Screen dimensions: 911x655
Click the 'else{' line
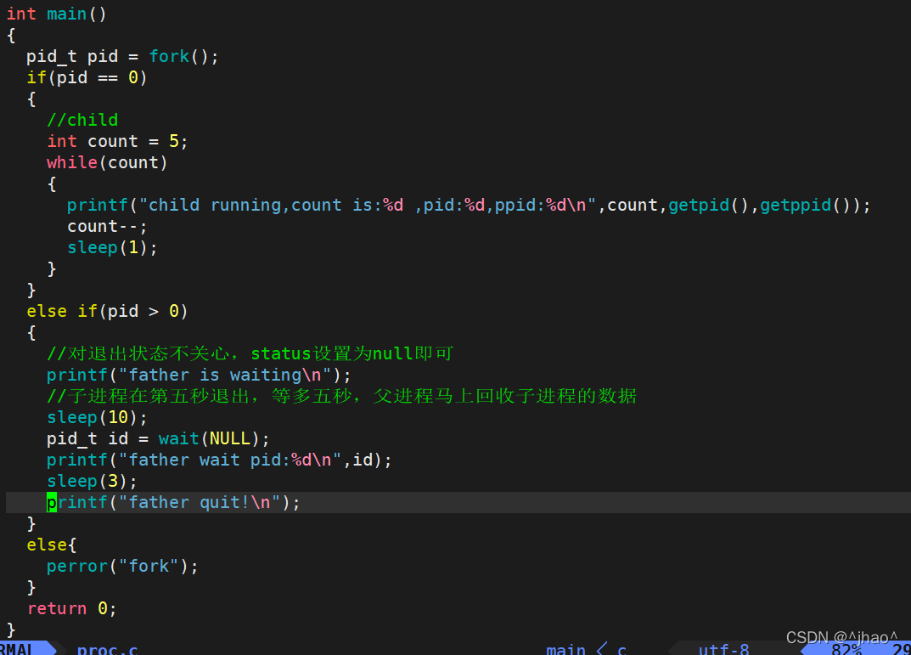coord(51,545)
